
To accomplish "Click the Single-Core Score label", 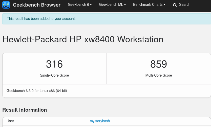I will tap(54, 75).
